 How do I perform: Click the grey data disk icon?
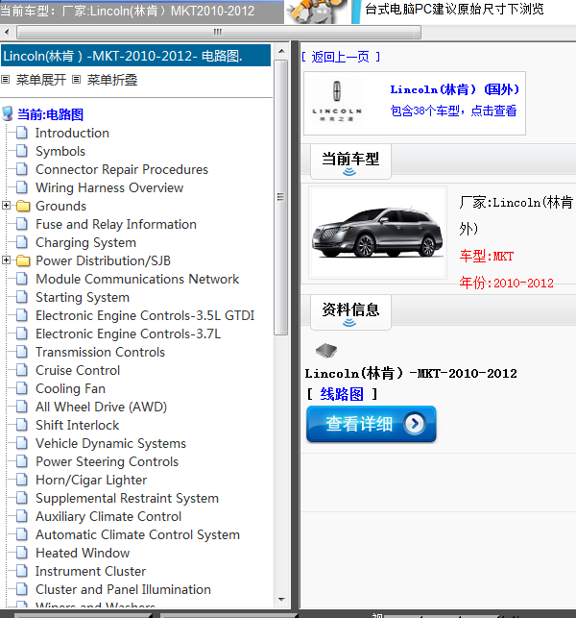326,350
